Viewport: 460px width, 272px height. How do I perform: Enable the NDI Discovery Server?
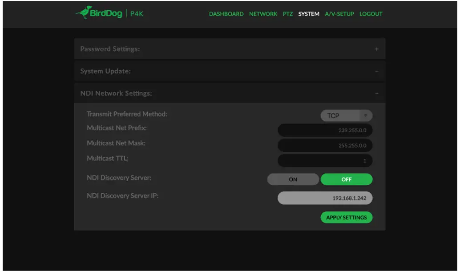[293, 179]
